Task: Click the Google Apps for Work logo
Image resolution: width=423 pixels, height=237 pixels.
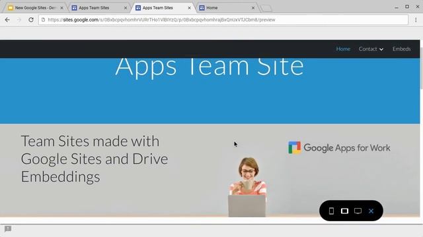Action: click(339, 147)
